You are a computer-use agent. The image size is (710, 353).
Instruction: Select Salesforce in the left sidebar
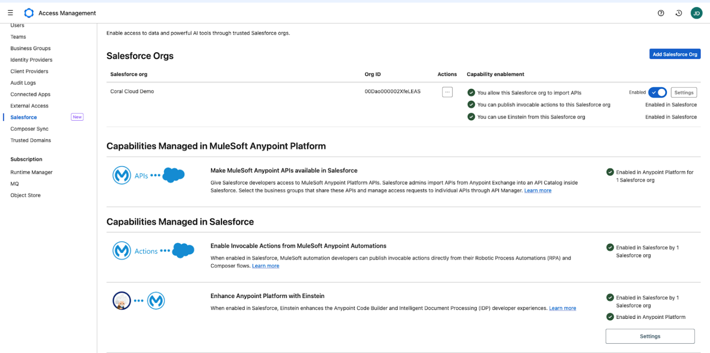click(24, 117)
